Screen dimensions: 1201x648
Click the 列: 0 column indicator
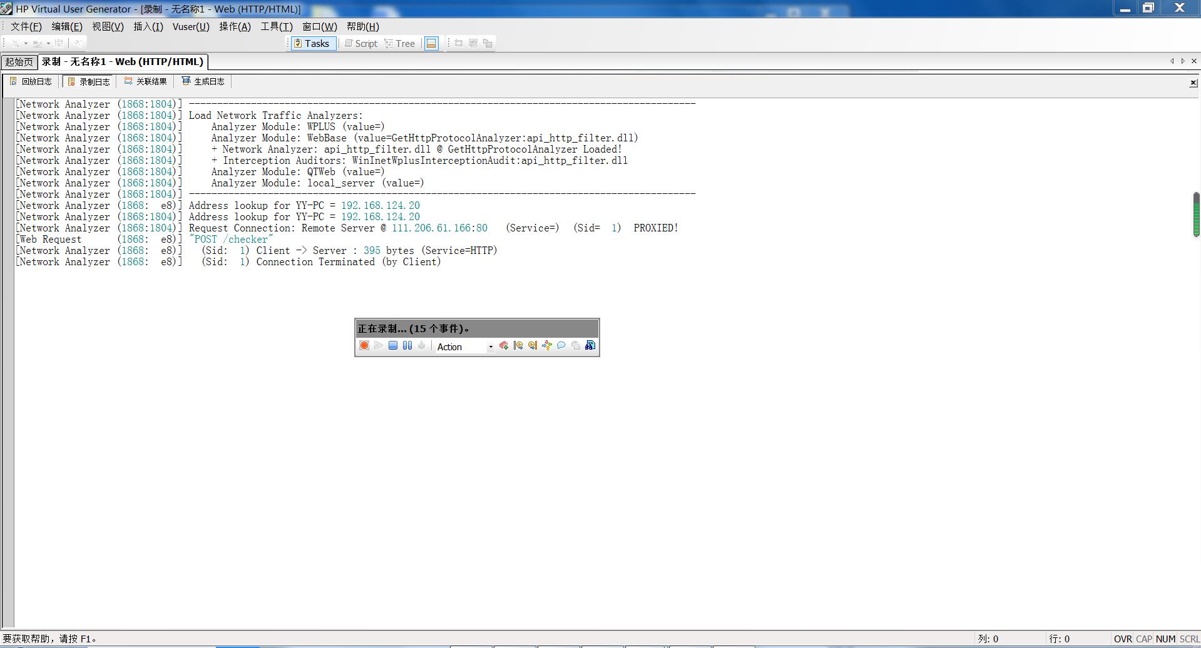(x=988, y=639)
